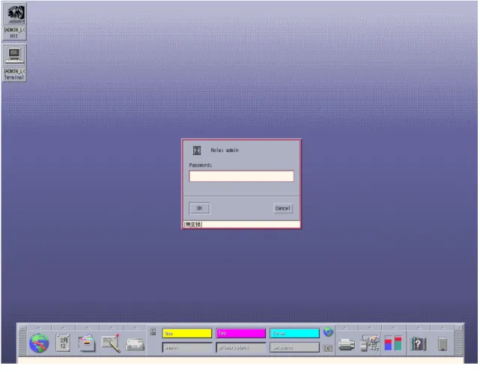
Task: Switch to workspace One
Action: pos(187,334)
